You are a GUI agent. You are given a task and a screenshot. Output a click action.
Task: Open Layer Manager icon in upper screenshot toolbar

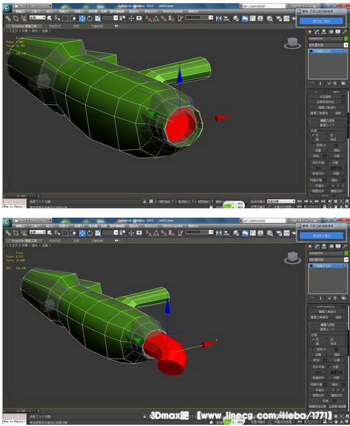click(x=236, y=18)
